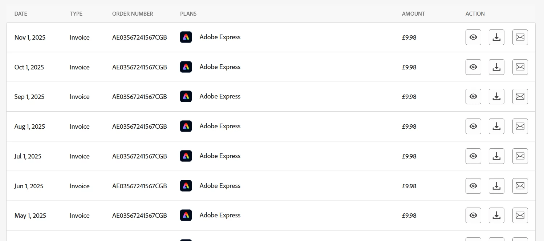Download the Aug 1, 2025 invoice
This screenshot has width=544, height=241.
coord(496,126)
